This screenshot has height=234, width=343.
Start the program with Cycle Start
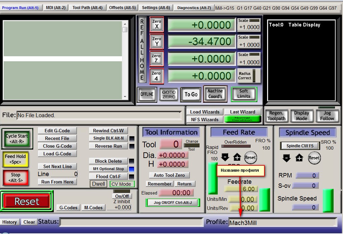(17, 139)
